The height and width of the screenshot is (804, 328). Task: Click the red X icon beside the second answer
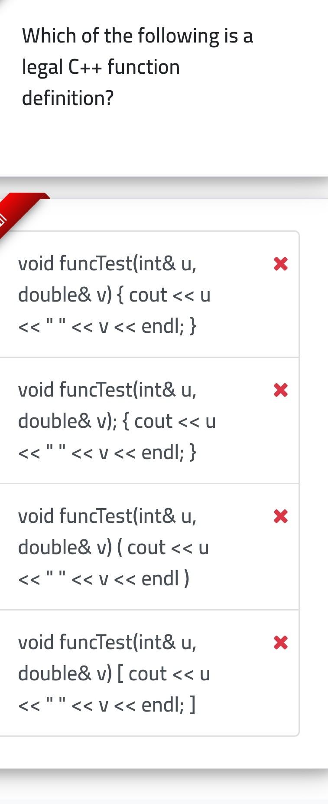point(280,390)
